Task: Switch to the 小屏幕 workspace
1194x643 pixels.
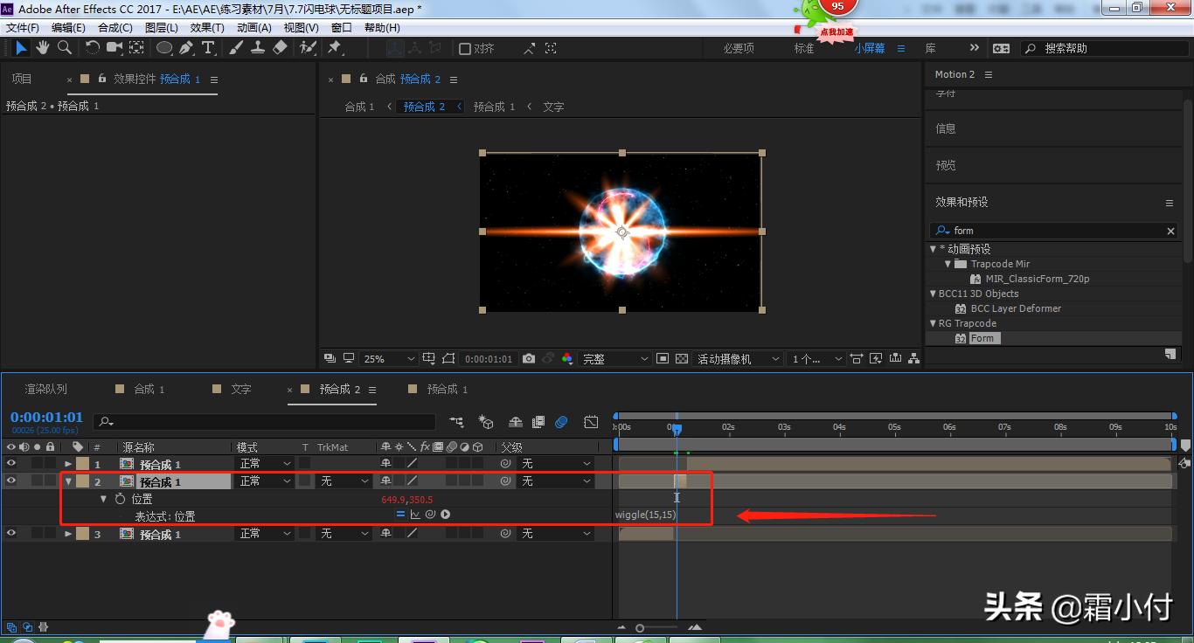Action: point(869,48)
